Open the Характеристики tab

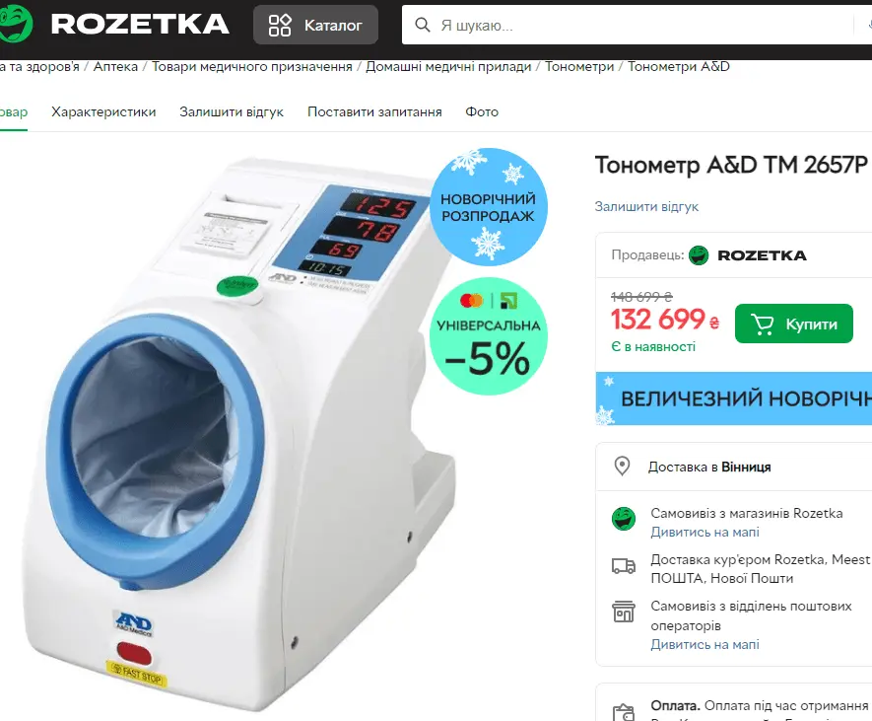[x=103, y=111]
